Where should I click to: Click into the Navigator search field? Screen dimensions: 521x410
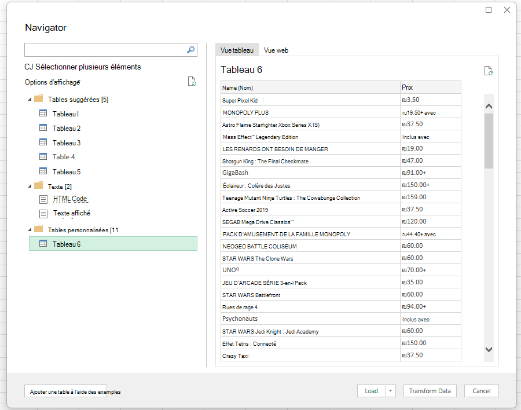click(x=105, y=50)
